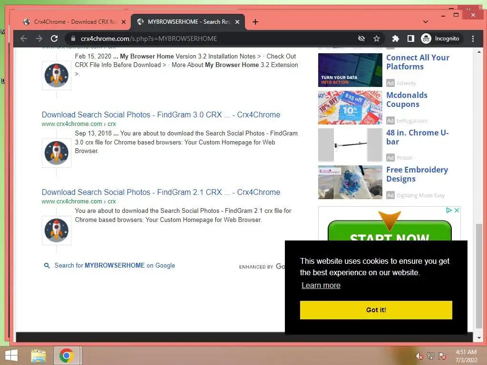Click www.crx4chrome.com › crx under FindGram 2.1

point(78,202)
